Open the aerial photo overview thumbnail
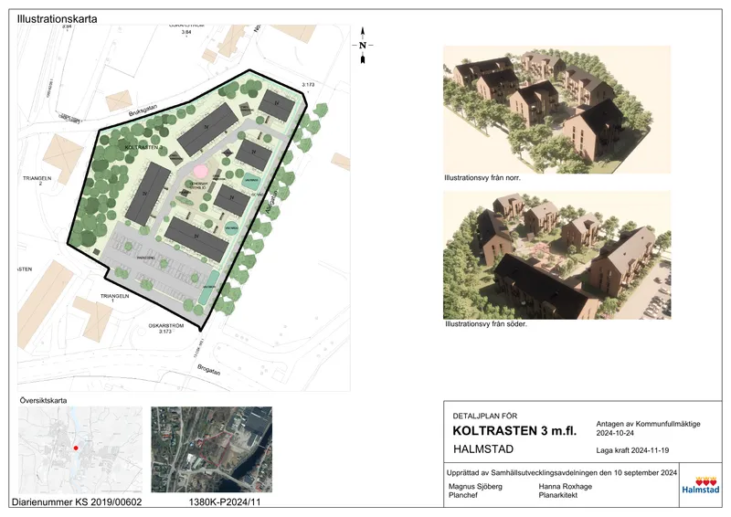Screen dimensions: 731x517 212,450
